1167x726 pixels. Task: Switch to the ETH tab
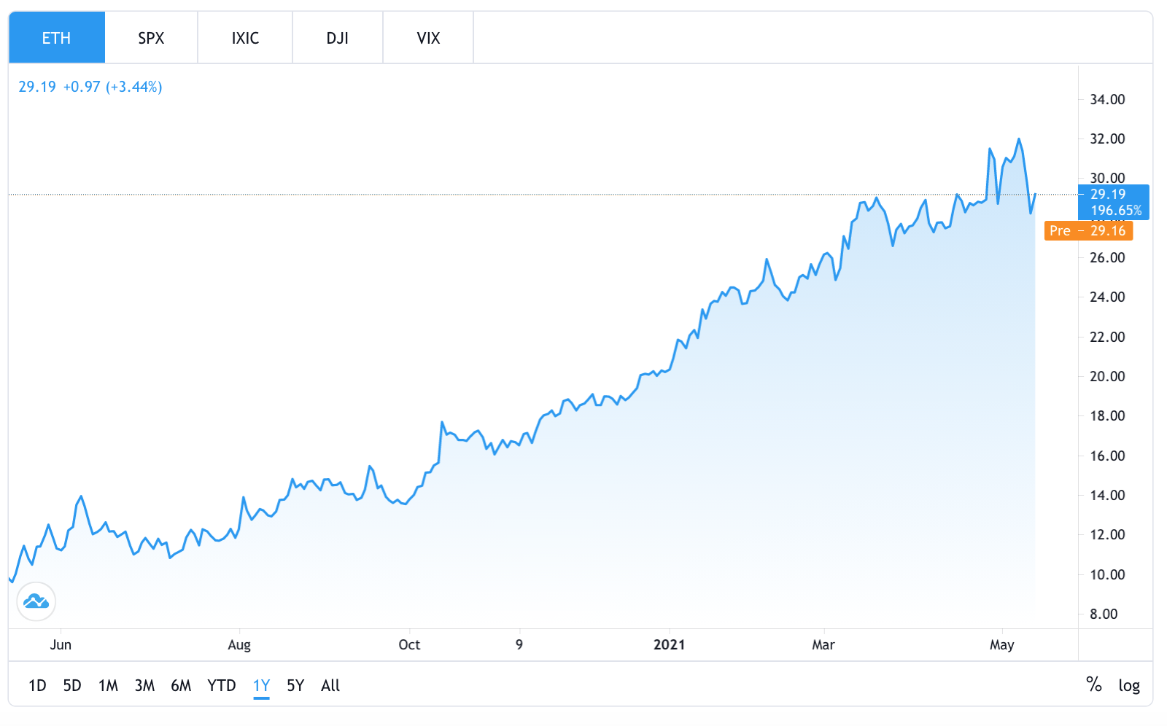click(x=57, y=38)
